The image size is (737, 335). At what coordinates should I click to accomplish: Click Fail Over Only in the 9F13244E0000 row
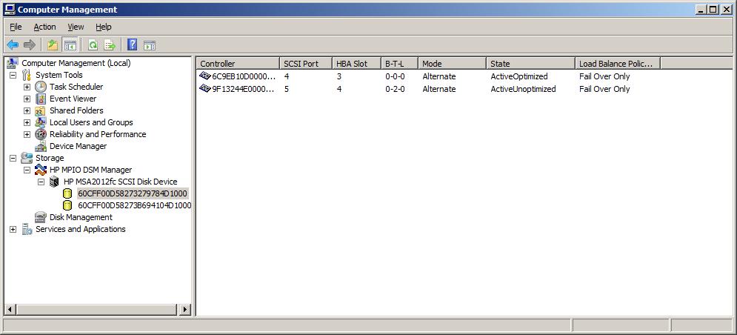tap(604, 89)
